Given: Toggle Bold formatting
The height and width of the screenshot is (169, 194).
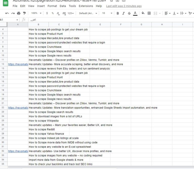Looking at the screenshot, I should click(x=117, y=13).
